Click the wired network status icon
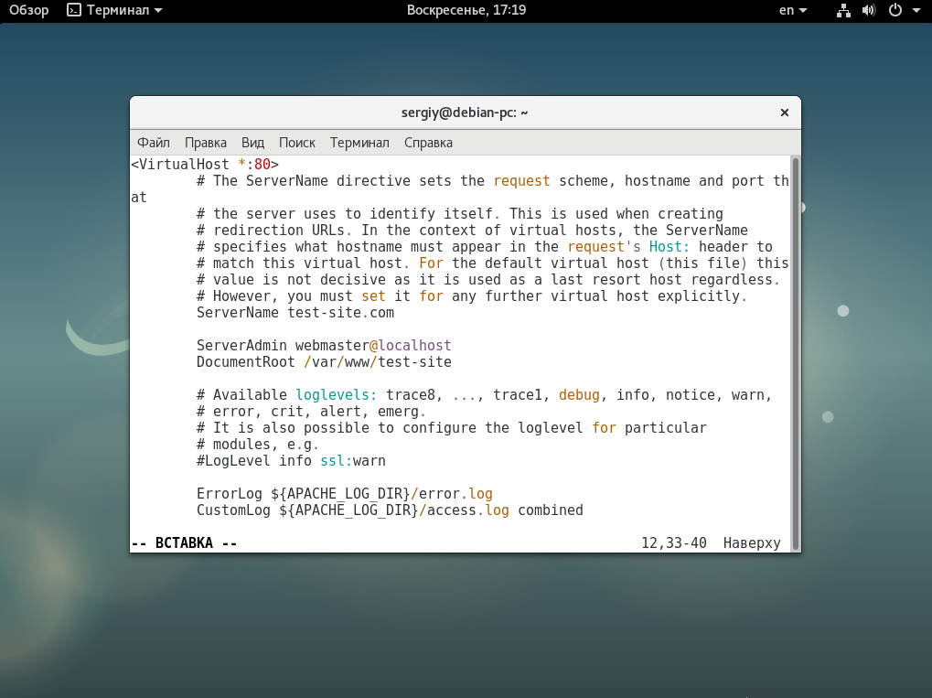Image resolution: width=932 pixels, height=698 pixels. tap(843, 10)
